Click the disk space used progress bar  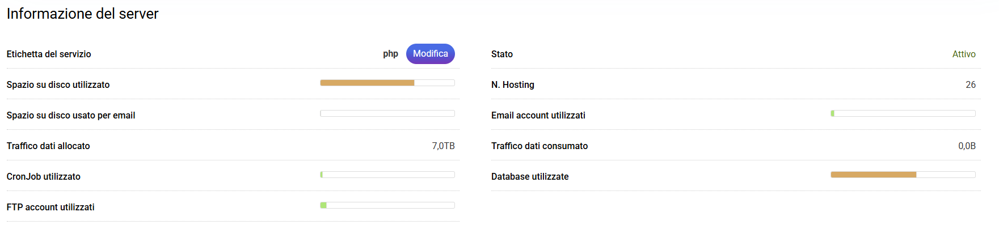(387, 83)
